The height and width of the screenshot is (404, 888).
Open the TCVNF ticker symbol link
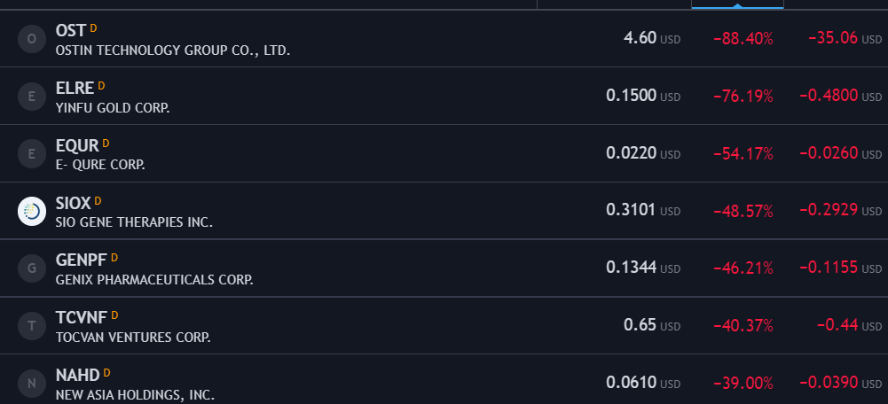click(82, 318)
